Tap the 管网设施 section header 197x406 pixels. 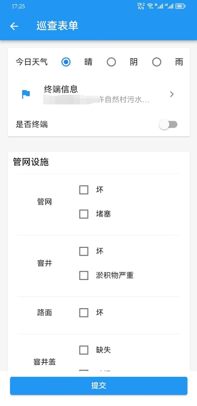(x=31, y=162)
